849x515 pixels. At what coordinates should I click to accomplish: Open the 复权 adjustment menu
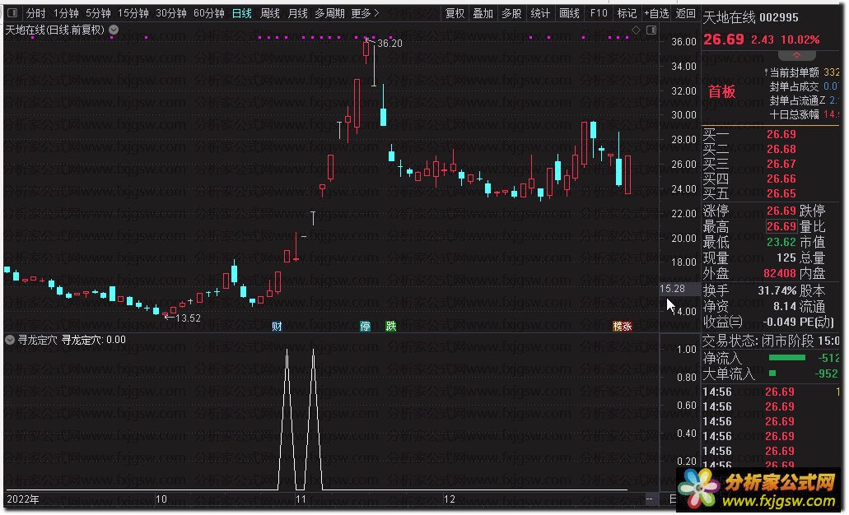tap(455, 13)
